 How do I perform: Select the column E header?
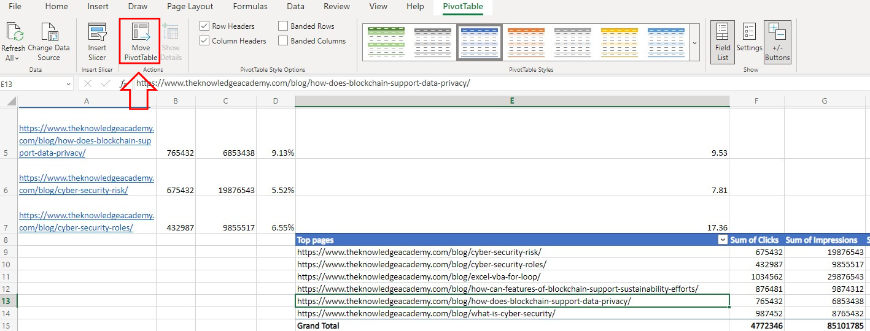(512, 101)
